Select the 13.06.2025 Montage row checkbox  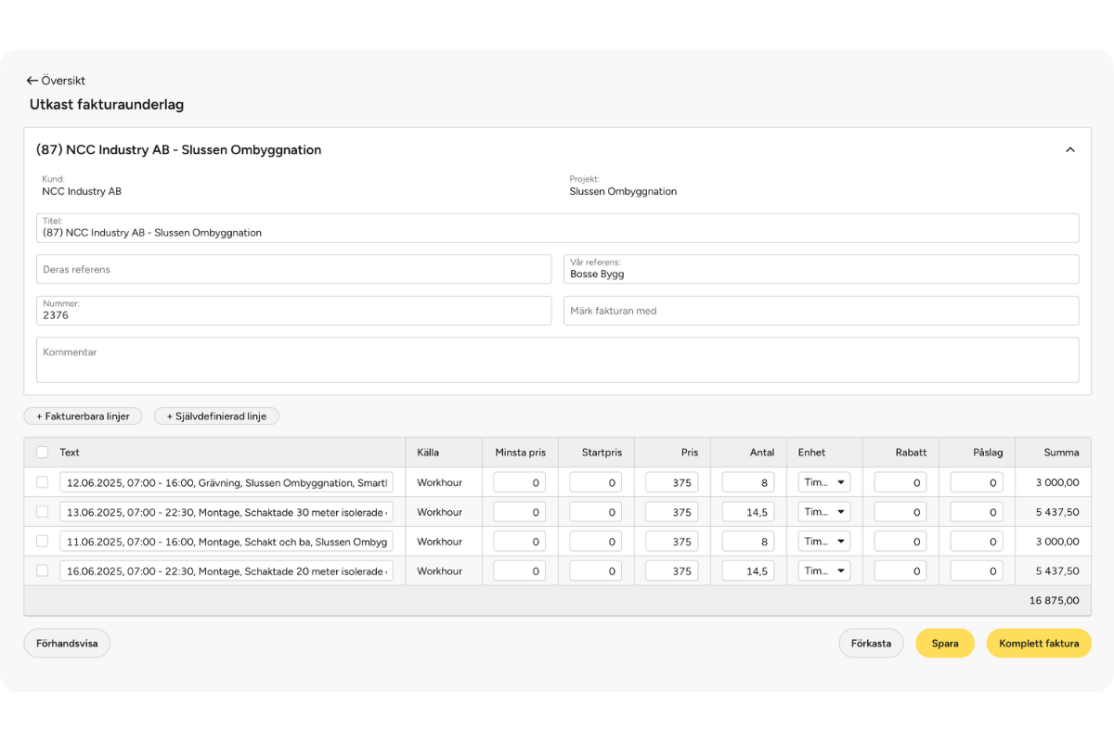42,512
